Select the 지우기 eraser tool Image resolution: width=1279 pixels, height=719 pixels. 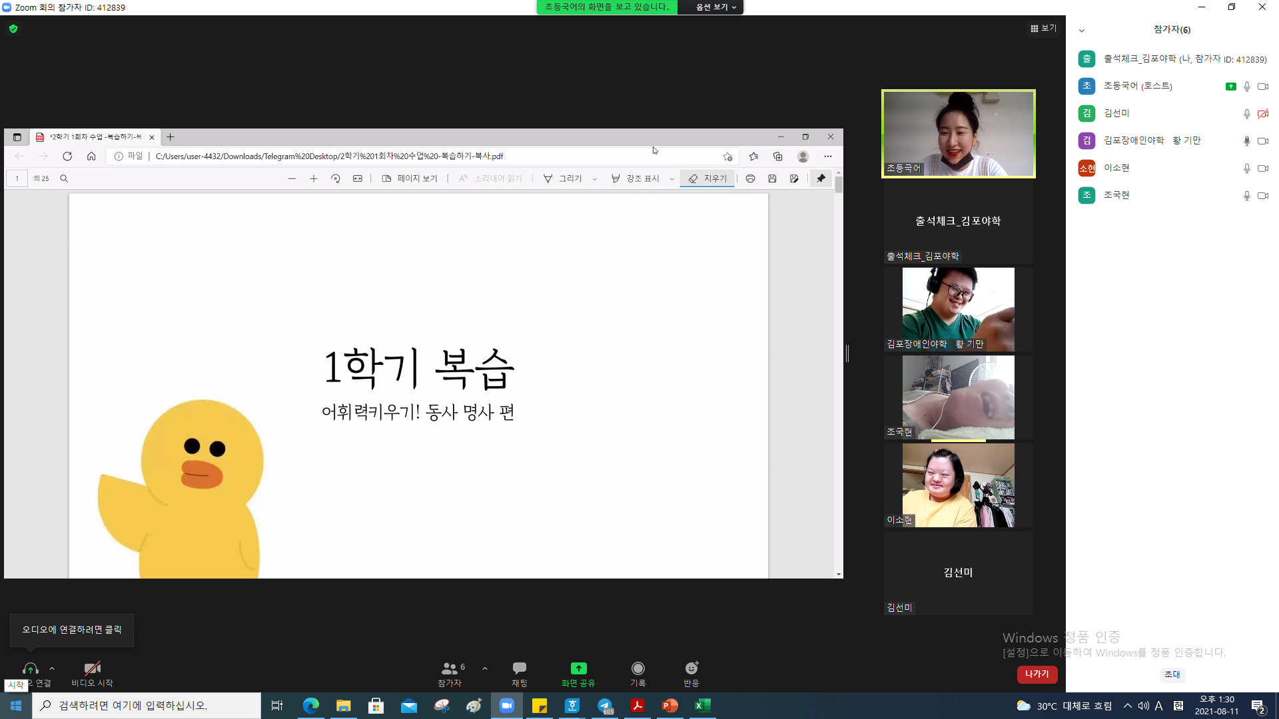pyautogui.click(x=707, y=178)
